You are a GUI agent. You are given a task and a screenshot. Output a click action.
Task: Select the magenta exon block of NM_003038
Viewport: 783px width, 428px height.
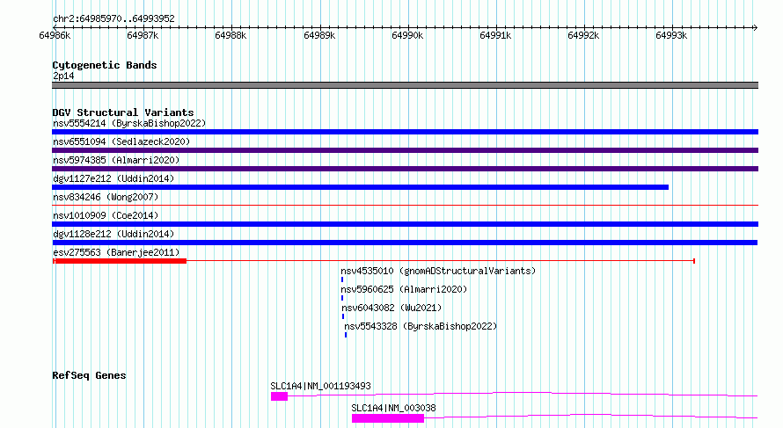click(x=388, y=418)
